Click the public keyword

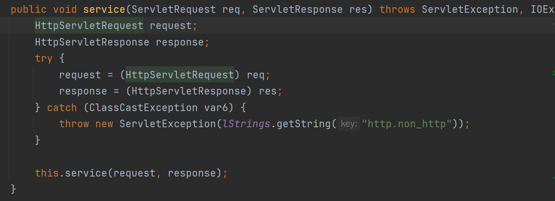(29, 9)
